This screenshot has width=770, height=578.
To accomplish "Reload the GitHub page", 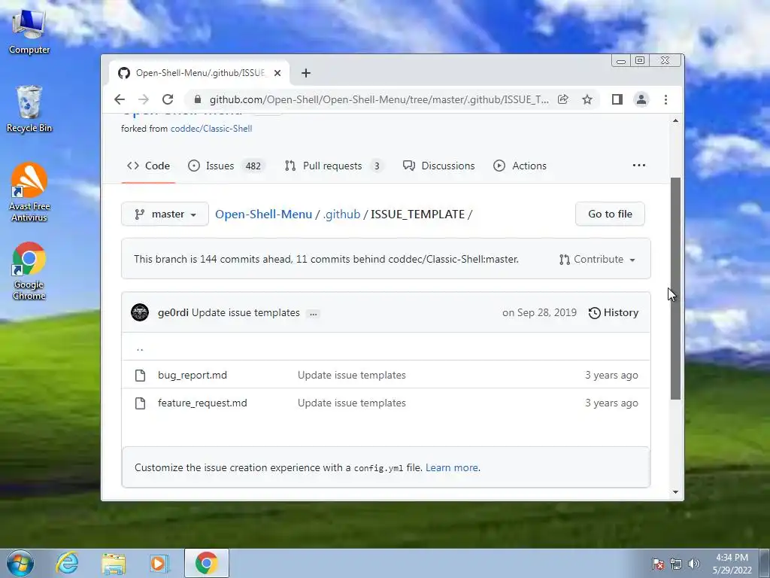I will coord(168,100).
